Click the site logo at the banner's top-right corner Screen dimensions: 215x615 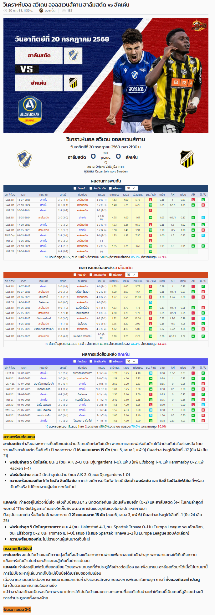pyautogui.click(x=199, y=25)
